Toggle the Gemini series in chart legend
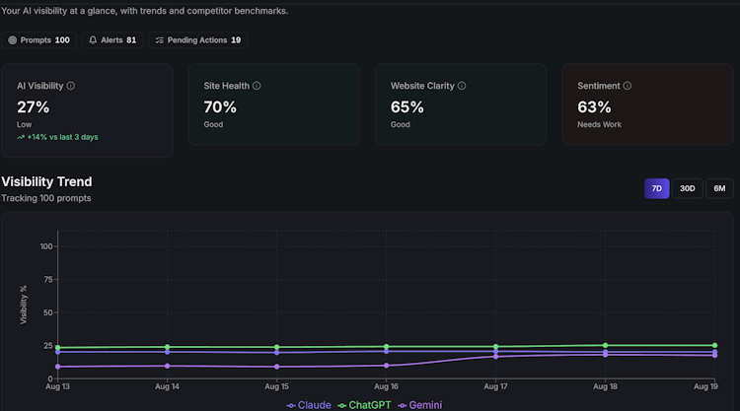740x411 pixels. click(x=420, y=405)
